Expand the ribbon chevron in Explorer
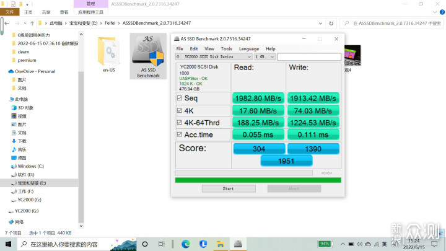The width and height of the screenshot is (446, 251). [434, 12]
